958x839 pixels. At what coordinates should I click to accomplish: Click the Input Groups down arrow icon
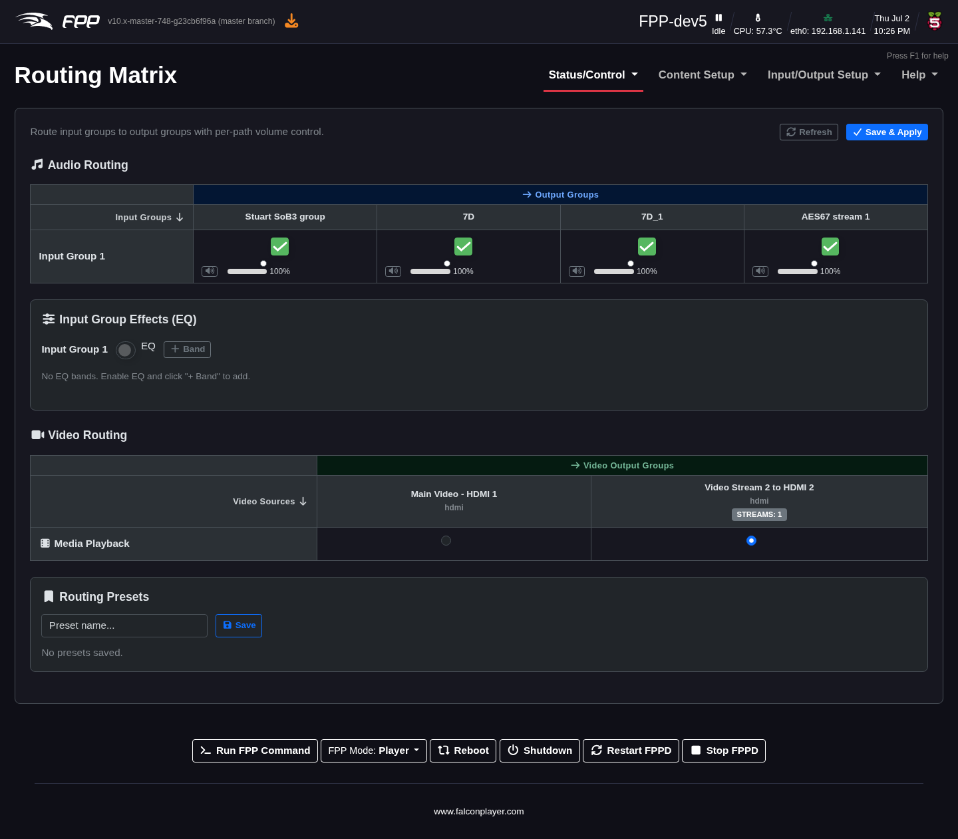point(180,218)
